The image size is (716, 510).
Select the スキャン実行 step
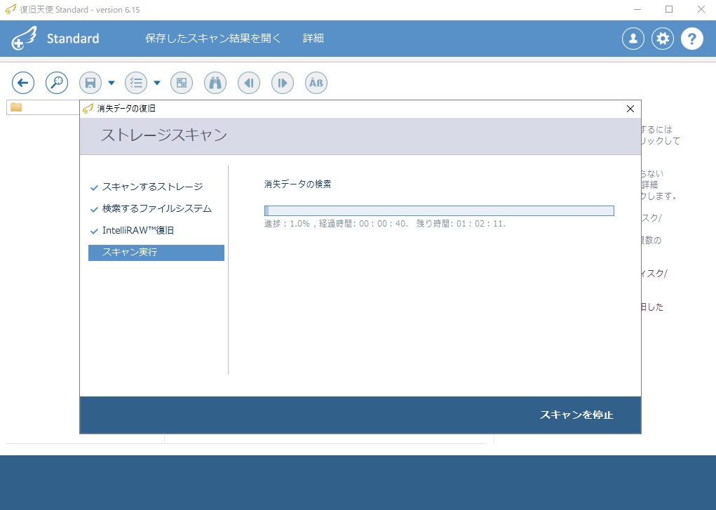[156, 253]
